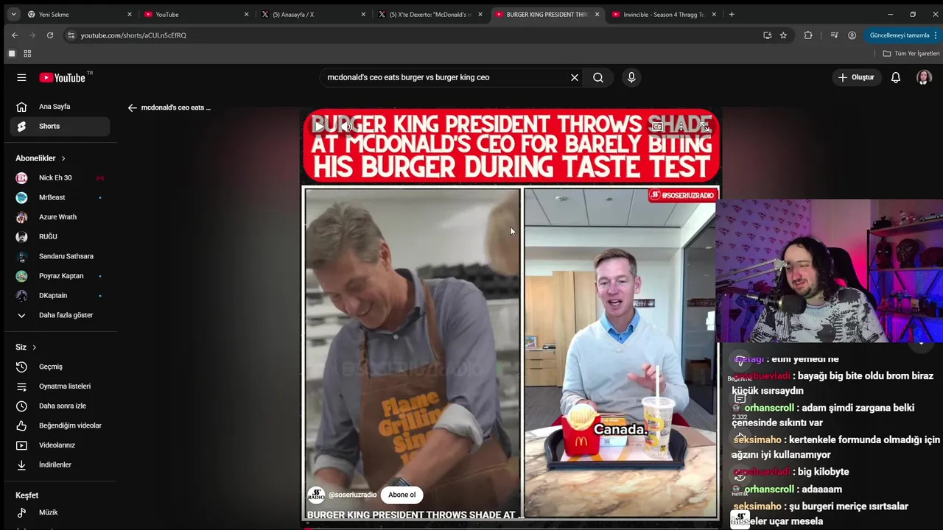Open the YouTube guide hamburger menu
The height and width of the screenshot is (530, 943).
click(x=21, y=77)
